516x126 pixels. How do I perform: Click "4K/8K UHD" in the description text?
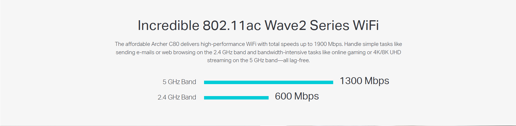pyautogui.click(x=387, y=52)
